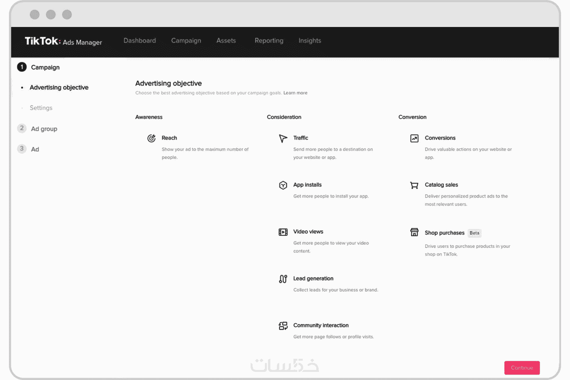
Task: Click 'Get more people to install your app.' text
Action: 331,196
